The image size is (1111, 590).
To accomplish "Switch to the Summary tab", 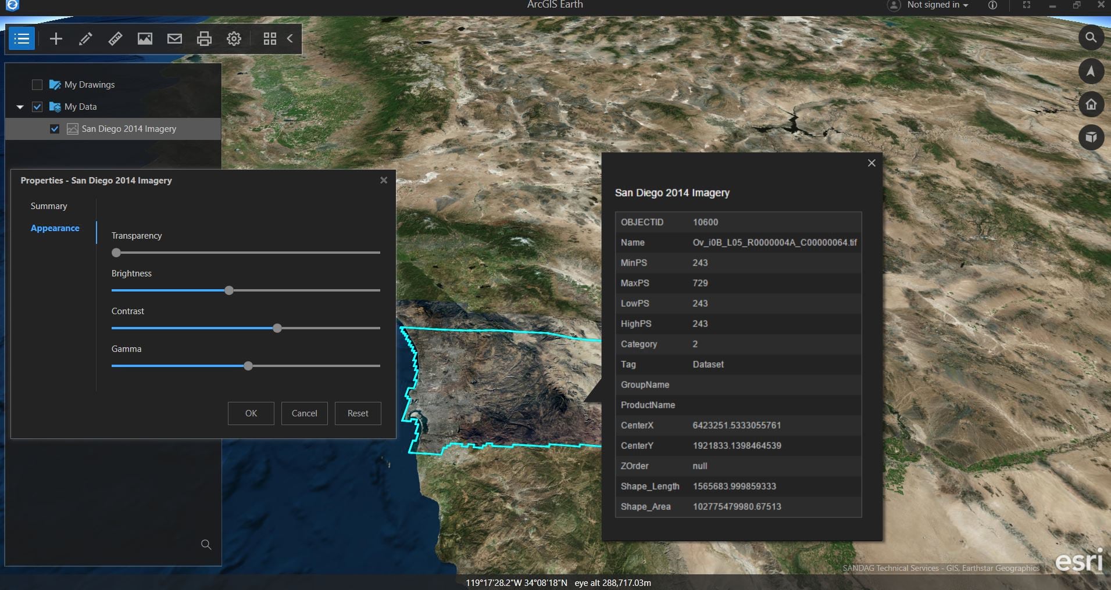I will [49, 206].
